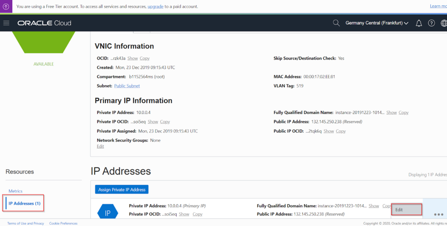Click the language globe icon
The height and width of the screenshot is (226, 447).
pos(444,23)
